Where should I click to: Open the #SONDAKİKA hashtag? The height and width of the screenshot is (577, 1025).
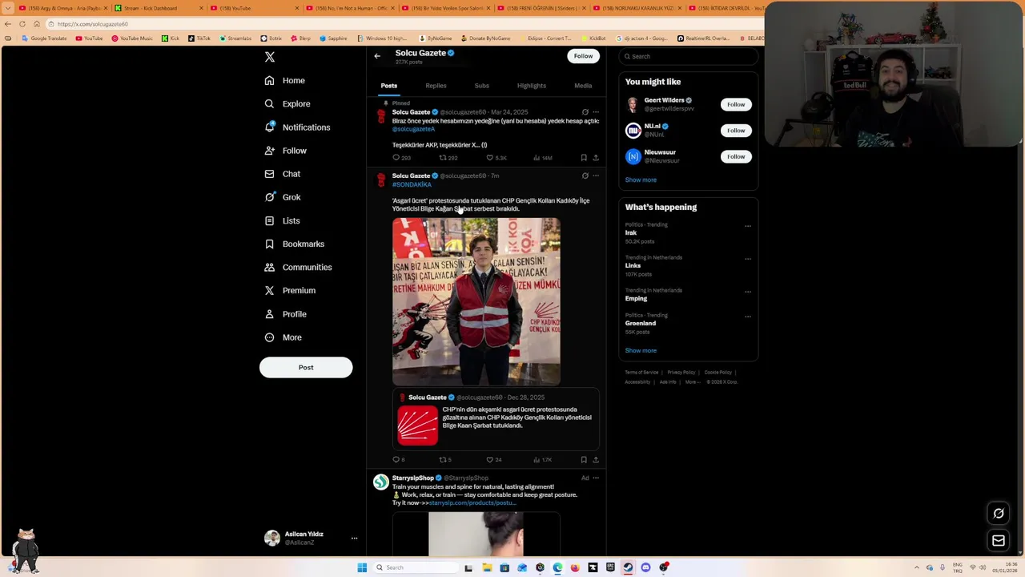coord(412,184)
